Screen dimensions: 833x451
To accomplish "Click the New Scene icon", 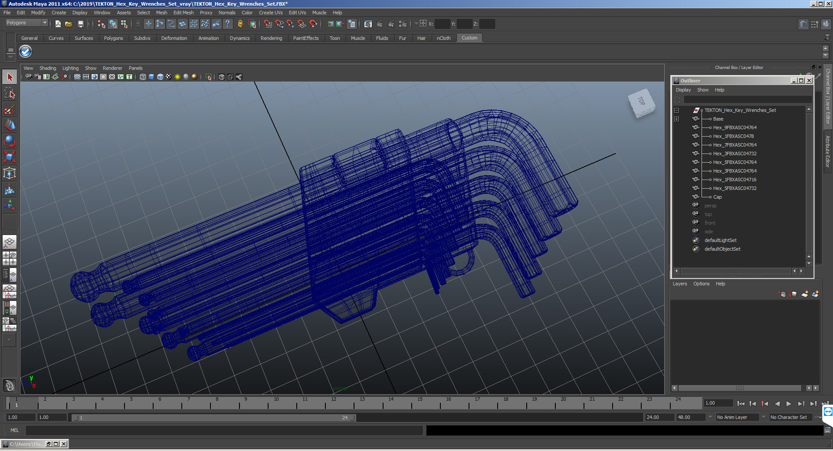I will pyautogui.click(x=58, y=24).
